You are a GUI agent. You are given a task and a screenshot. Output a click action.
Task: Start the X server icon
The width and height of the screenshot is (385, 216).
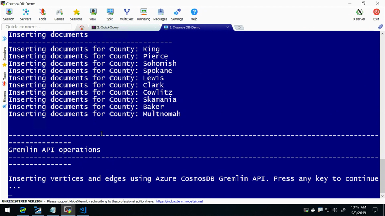coord(359,15)
